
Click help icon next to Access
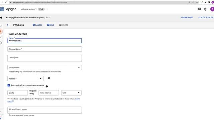pos(49,78)
